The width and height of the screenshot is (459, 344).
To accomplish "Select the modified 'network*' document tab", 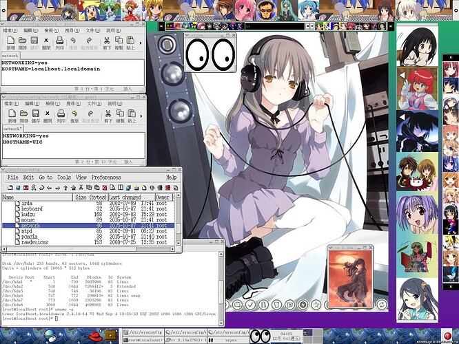I will (x=12, y=129).
